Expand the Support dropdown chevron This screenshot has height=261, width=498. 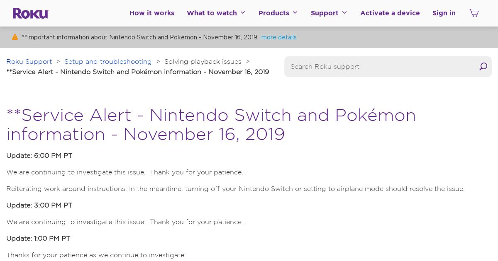click(344, 13)
